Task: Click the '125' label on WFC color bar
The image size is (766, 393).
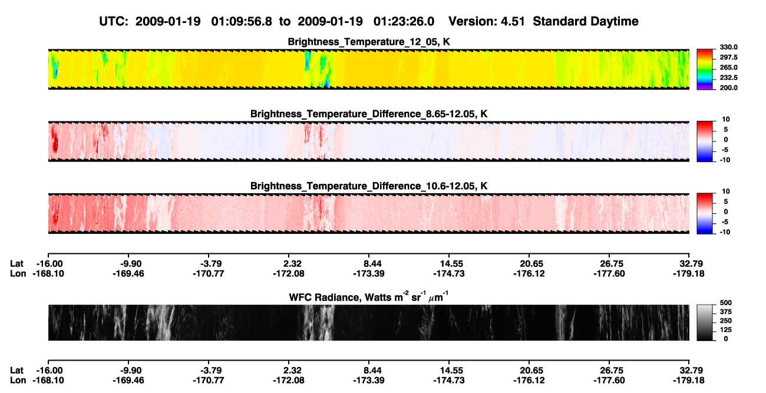Action: (x=725, y=329)
